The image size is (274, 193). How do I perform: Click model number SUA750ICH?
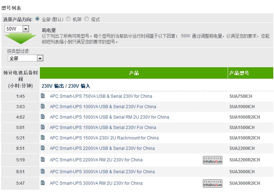tap(241, 96)
